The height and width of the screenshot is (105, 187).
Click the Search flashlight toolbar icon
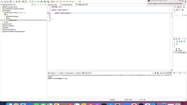click(57, 2)
